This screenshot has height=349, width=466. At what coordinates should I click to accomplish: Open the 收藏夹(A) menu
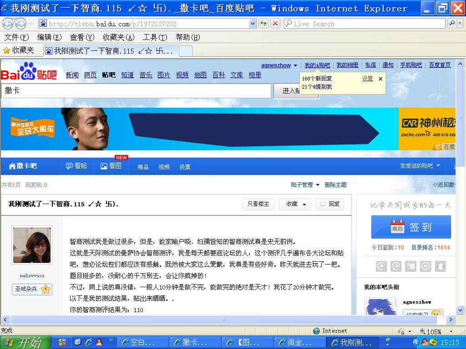(119, 37)
